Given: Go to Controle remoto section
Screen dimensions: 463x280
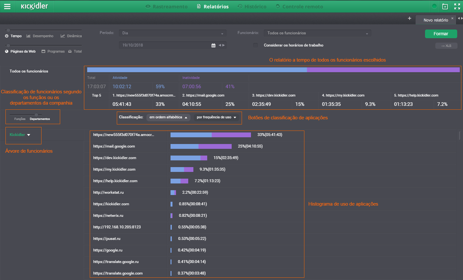Looking at the screenshot, I should pyautogui.click(x=302, y=6).
